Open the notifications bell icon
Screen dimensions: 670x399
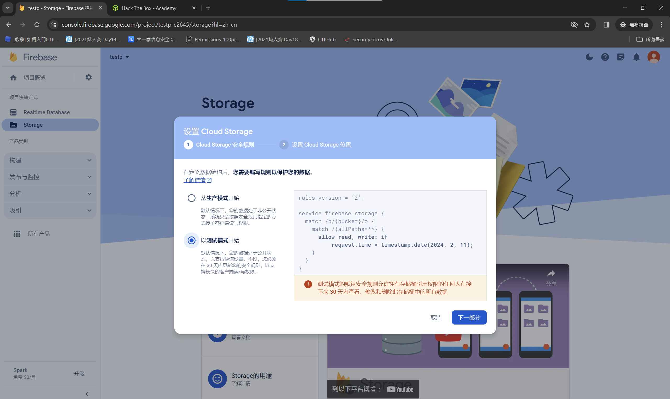point(636,57)
